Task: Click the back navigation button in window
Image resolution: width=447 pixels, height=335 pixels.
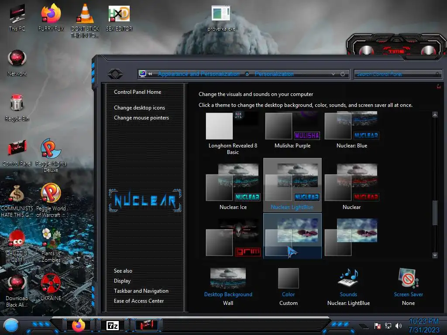Action: [x=115, y=74]
